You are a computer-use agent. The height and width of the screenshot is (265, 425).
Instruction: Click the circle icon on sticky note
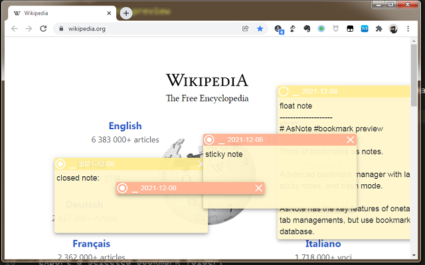tap(209, 140)
